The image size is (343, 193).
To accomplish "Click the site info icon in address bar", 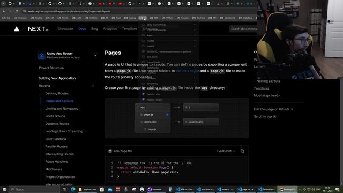I will tap(24, 11).
